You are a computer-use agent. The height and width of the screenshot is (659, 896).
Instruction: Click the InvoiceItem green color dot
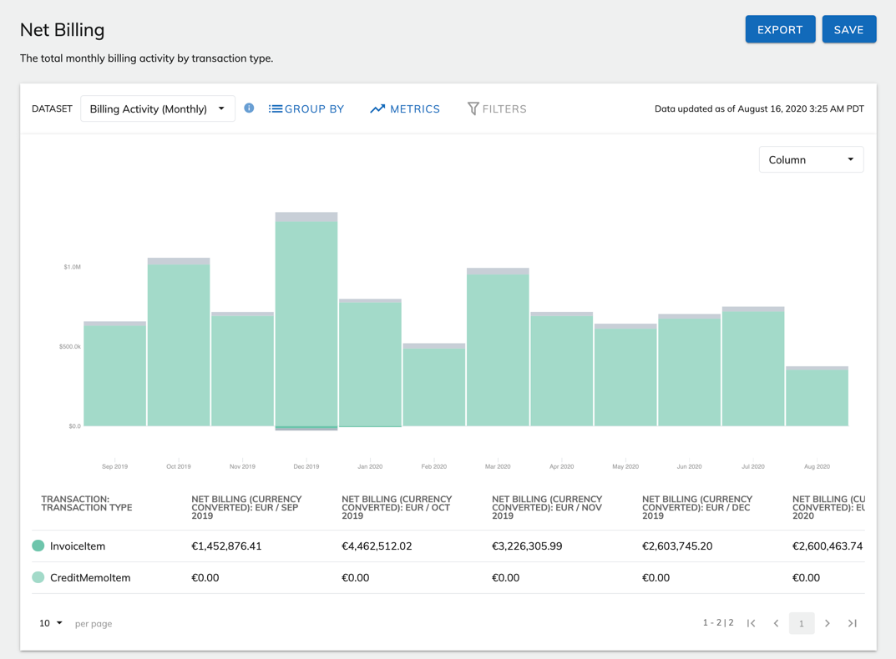[38, 546]
